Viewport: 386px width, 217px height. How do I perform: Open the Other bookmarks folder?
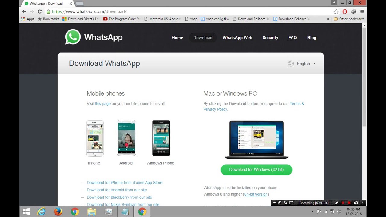349,19
